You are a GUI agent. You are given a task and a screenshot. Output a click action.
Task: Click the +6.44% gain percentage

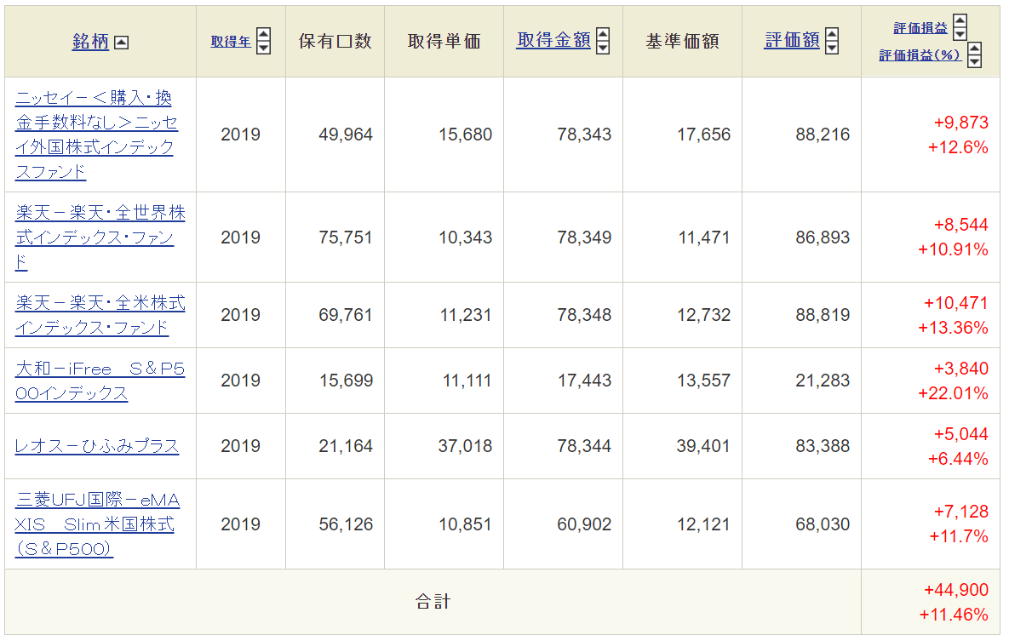tap(958, 458)
